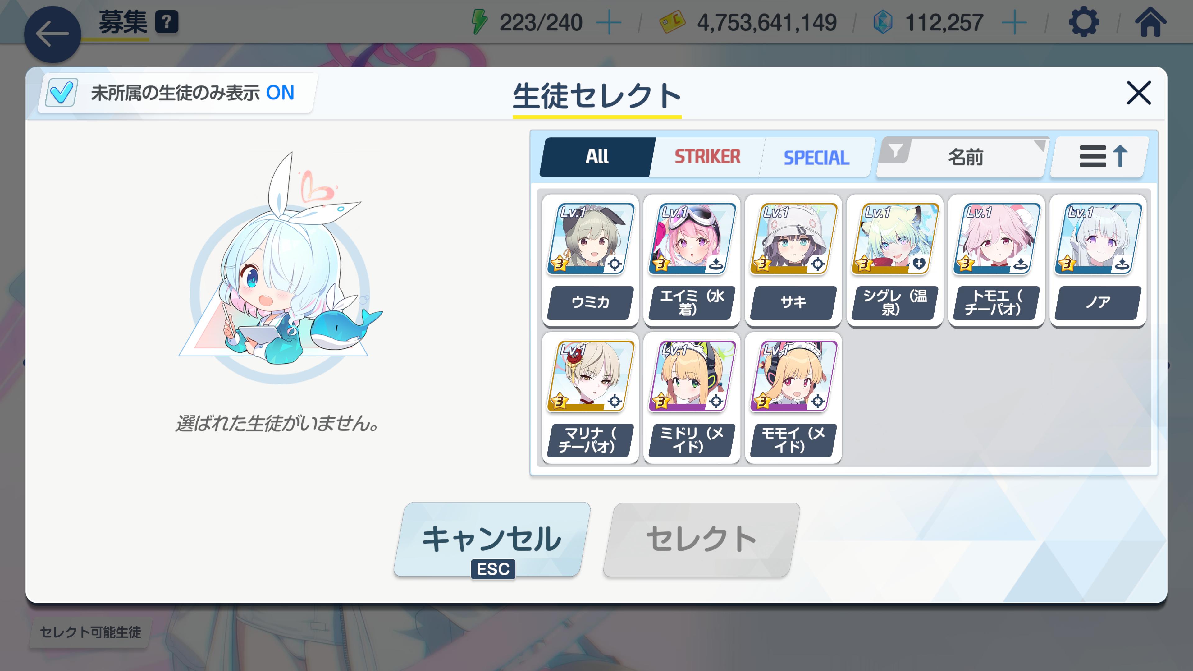Click the セレクト confirm button

[702, 540]
